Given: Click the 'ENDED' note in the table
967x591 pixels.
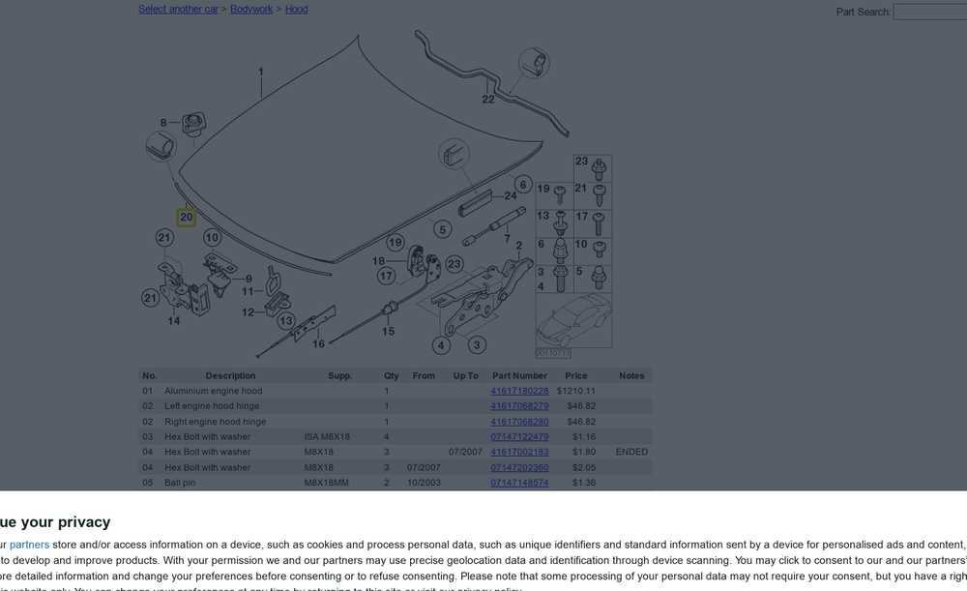Looking at the screenshot, I should point(631,452).
